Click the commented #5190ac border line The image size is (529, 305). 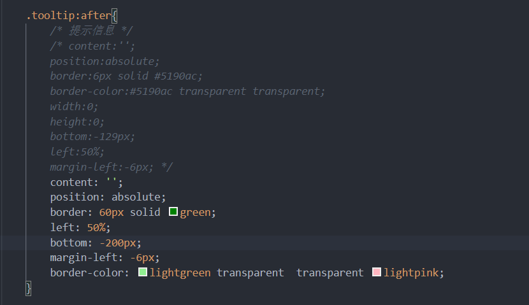(x=126, y=76)
